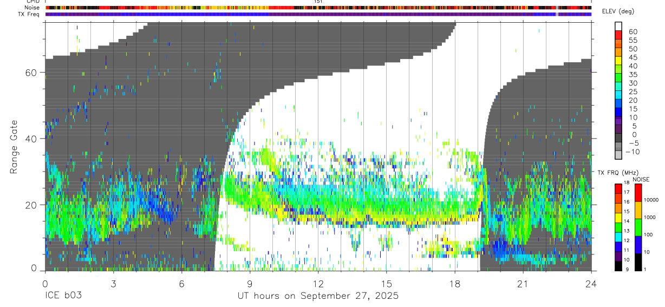Viewport: 665px width, 307px height.
Task: Select the bright green ELEV colorbar swatch below 35
Action: pyautogui.click(x=618, y=79)
